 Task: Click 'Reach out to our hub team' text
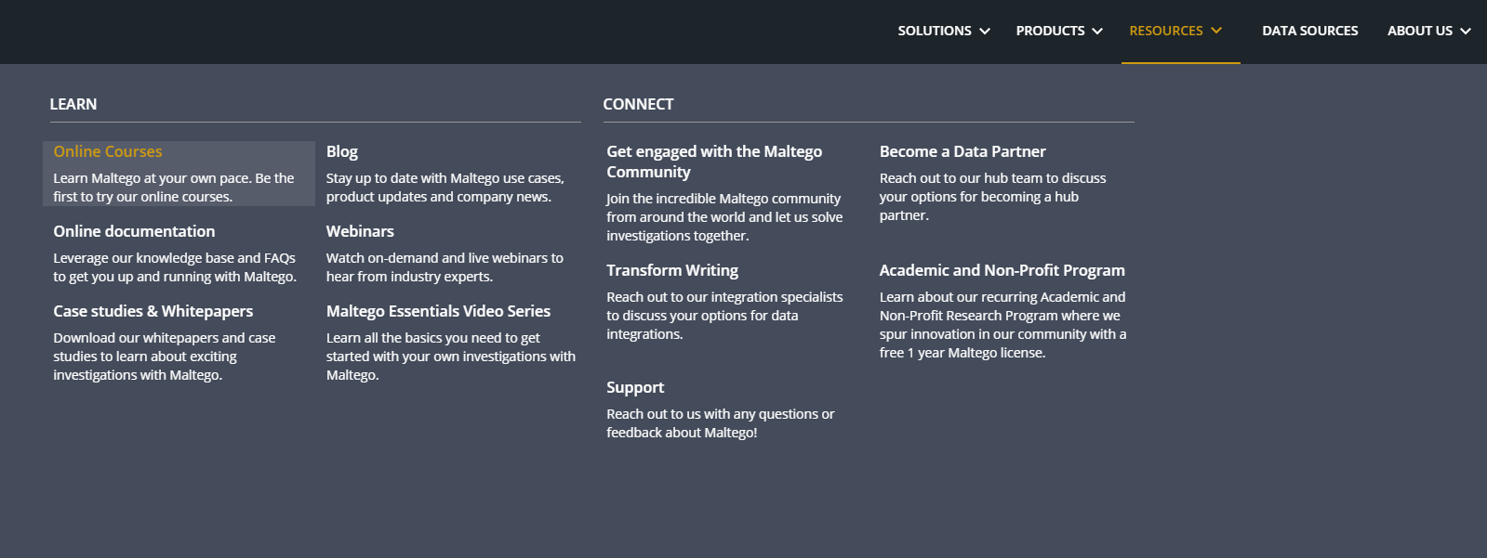tap(992, 197)
